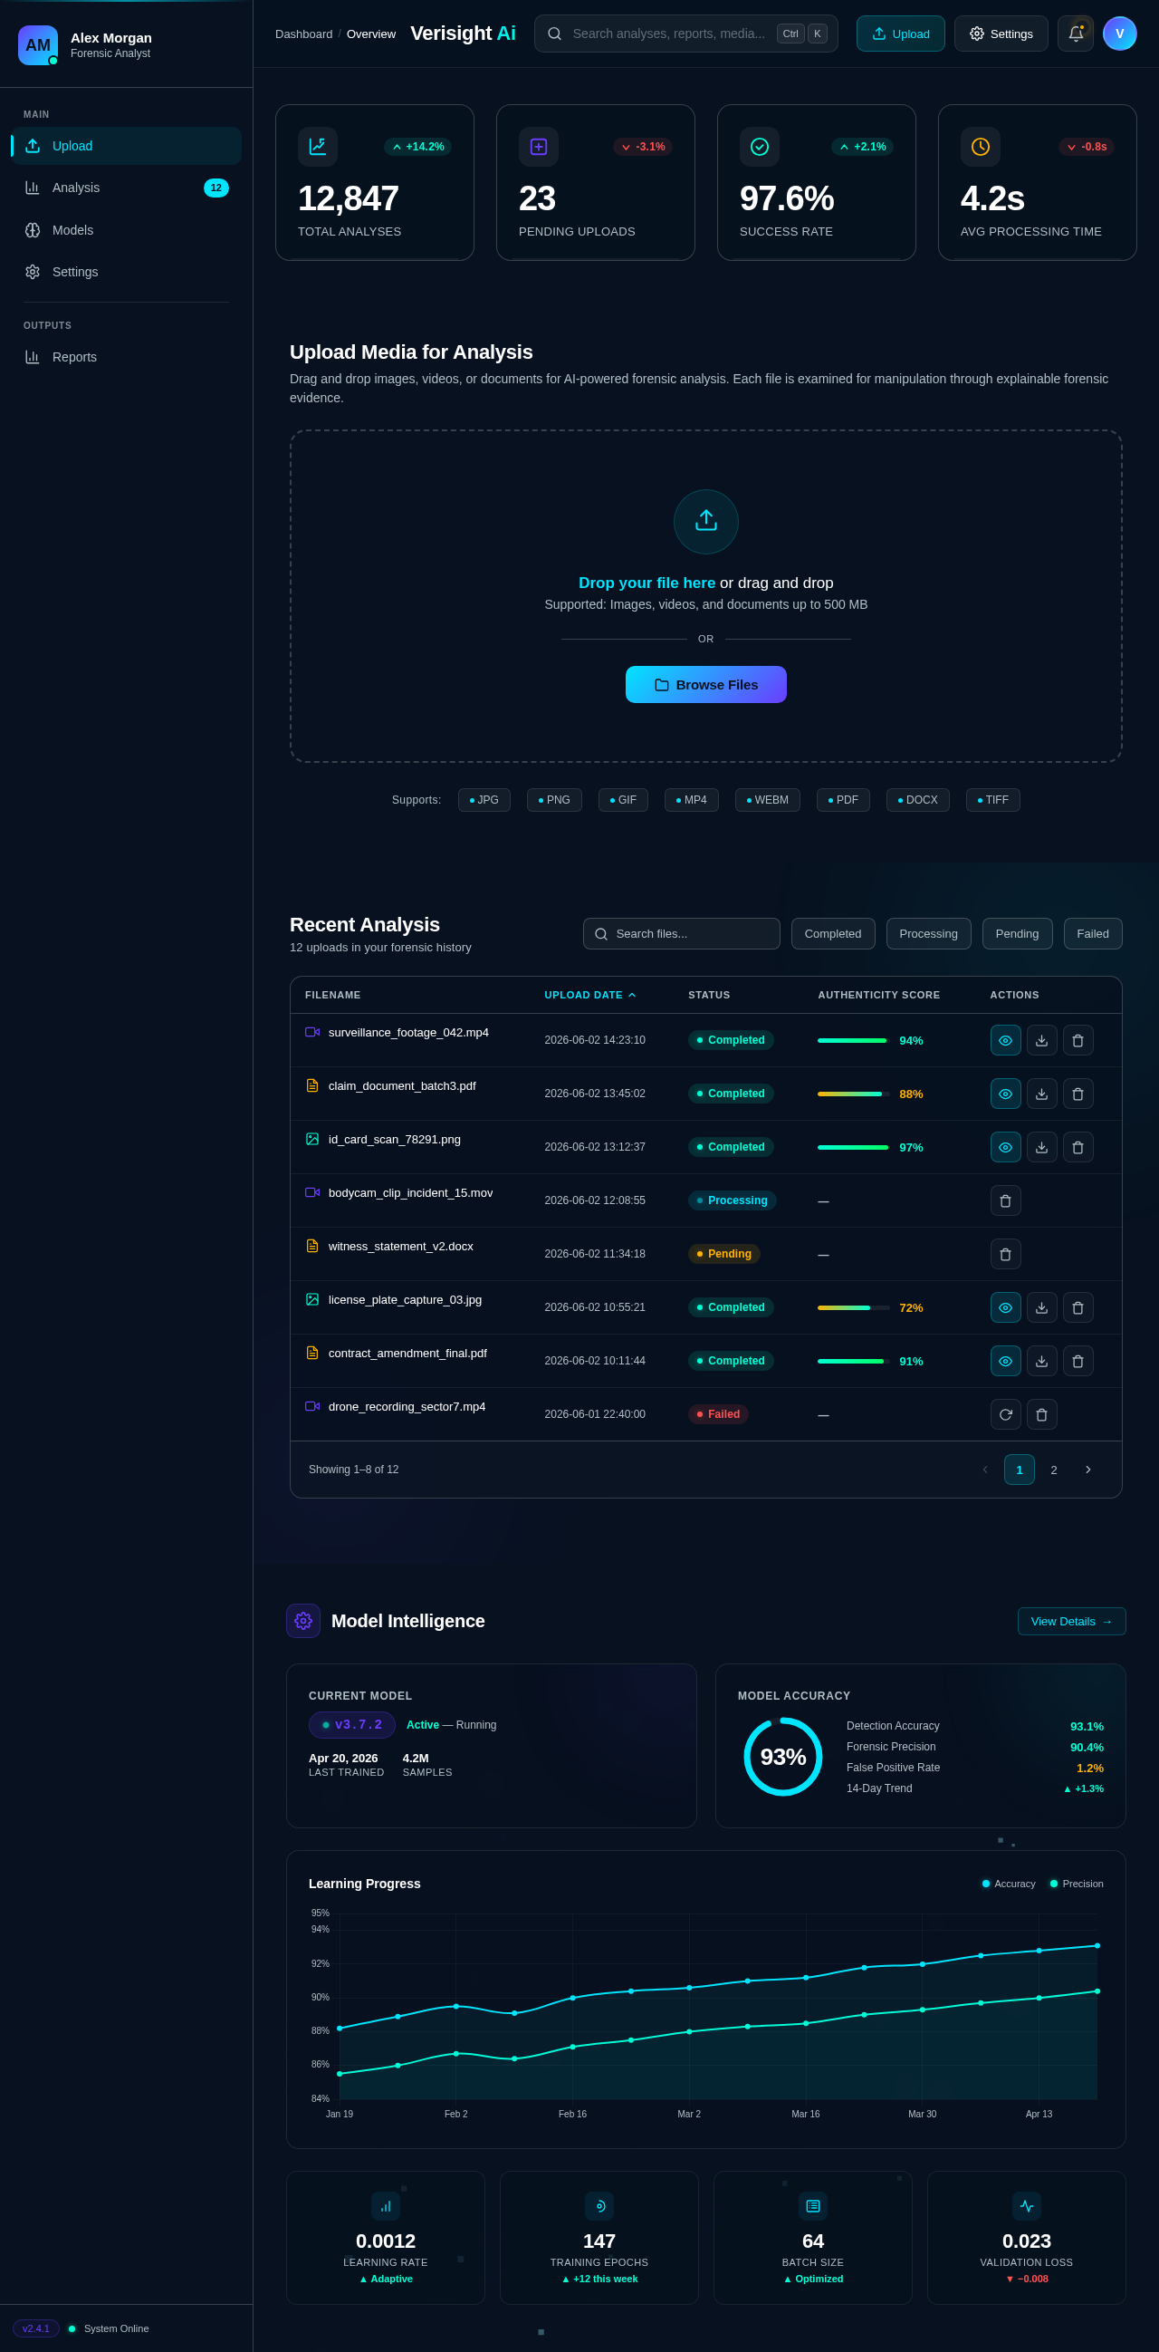Open notifications bell icon

[x=1075, y=34]
